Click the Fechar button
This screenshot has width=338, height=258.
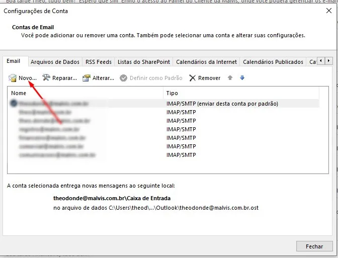tap(314, 246)
